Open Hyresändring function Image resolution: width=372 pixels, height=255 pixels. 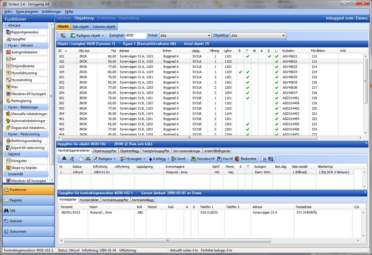click(26, 80)
